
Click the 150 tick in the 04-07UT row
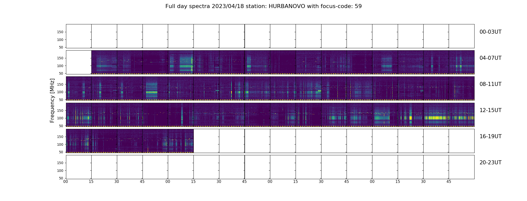click(x=60, y=58)
